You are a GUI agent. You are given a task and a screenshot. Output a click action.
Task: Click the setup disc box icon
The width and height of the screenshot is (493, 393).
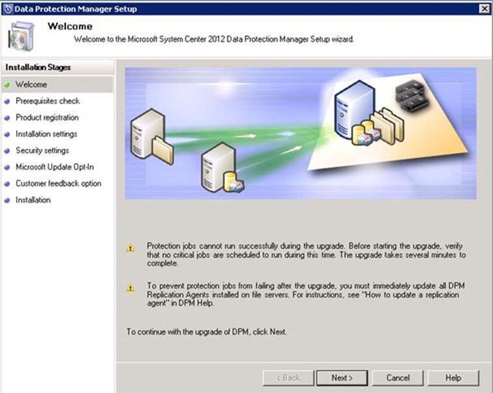(x=21, y=36)
